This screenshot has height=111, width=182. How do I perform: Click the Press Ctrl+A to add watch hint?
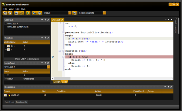coord(27,59)
